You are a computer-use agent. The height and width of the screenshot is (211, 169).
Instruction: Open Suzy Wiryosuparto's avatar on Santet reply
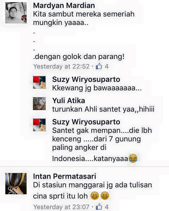[x=39, y=125]
